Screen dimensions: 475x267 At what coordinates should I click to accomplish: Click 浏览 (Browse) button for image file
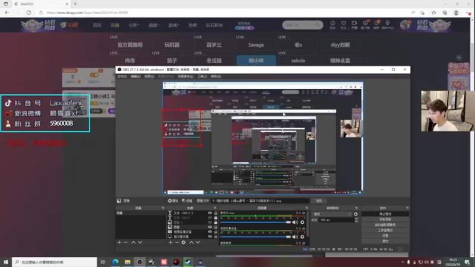click(319, 201)
